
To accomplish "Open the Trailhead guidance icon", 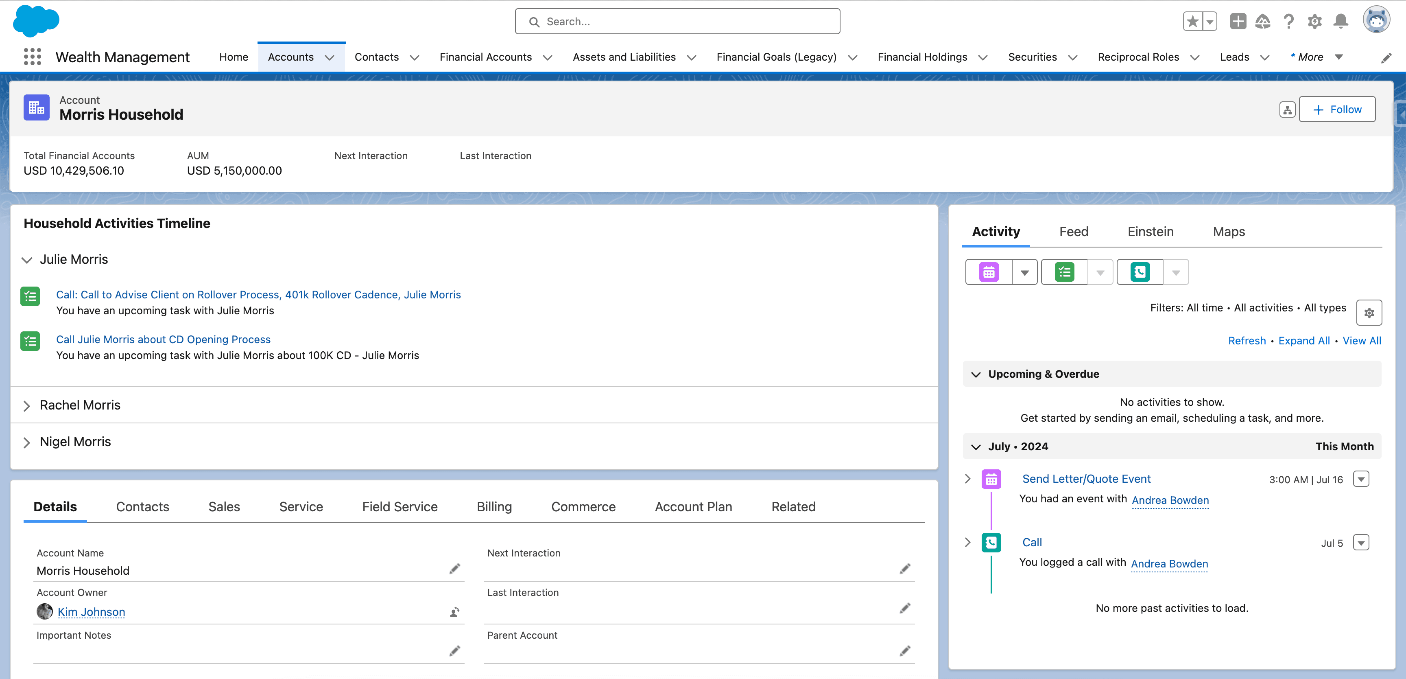I will point(1262,22).
